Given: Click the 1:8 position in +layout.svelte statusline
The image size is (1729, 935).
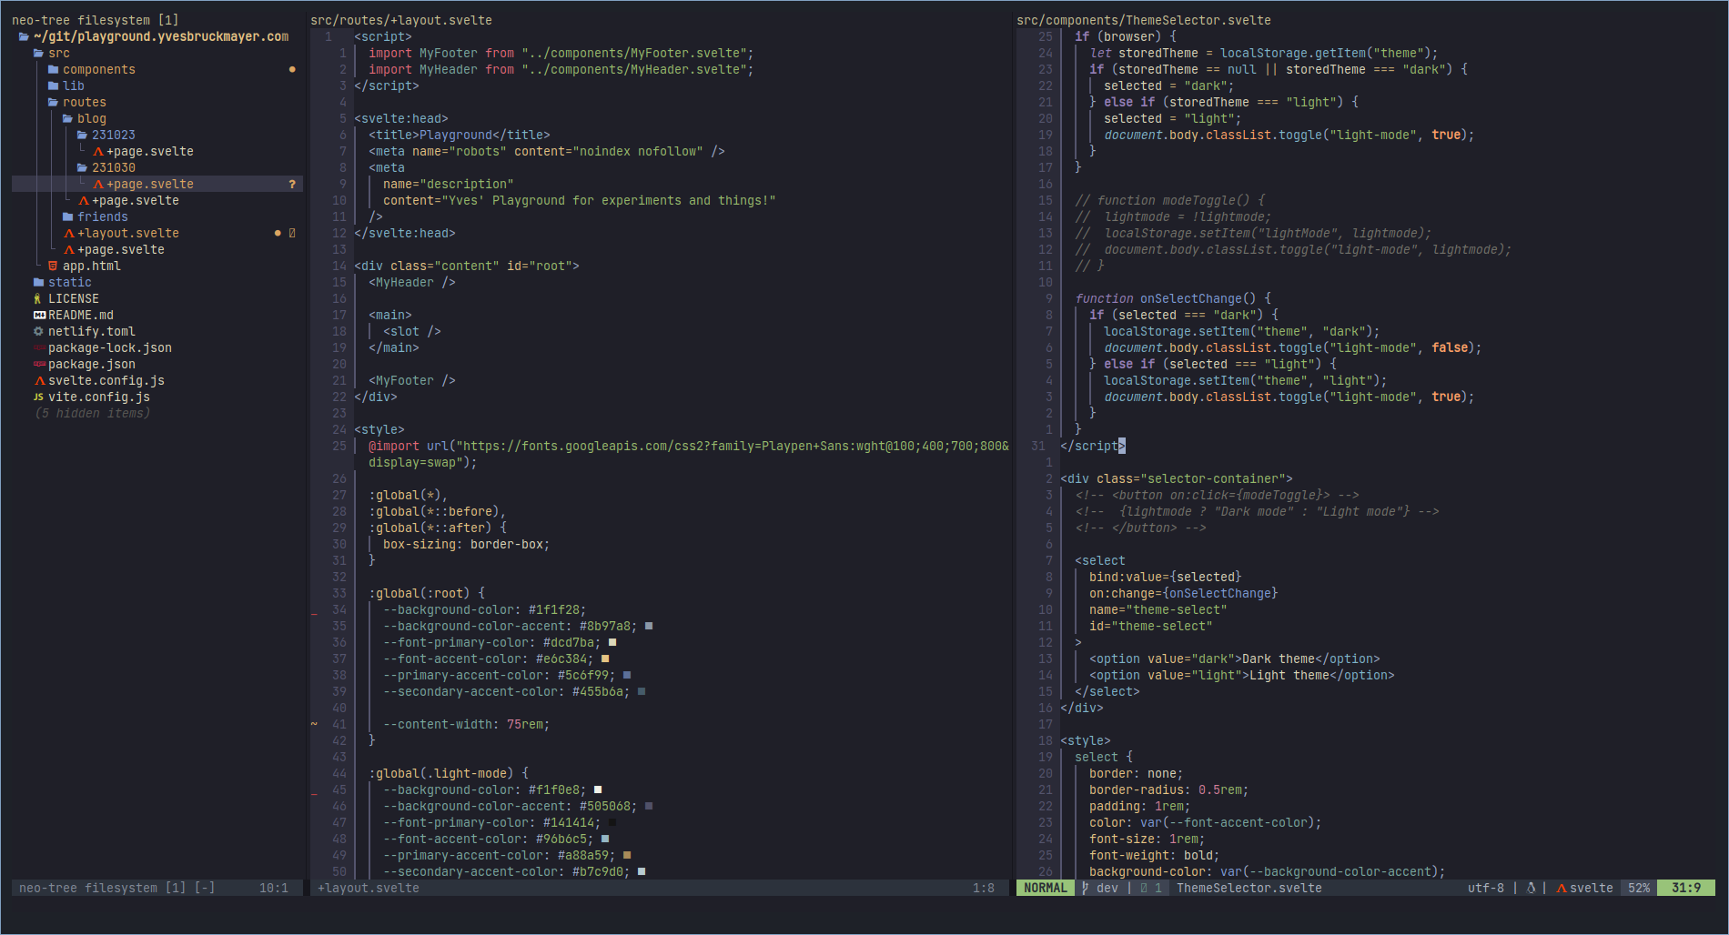Looking at the screenshot, I should coord(984,889).
